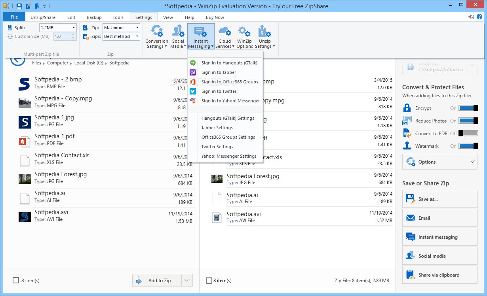Click the Reduce Photos icon
Screen dimensions: 487x296
click(x=407, y=121)
